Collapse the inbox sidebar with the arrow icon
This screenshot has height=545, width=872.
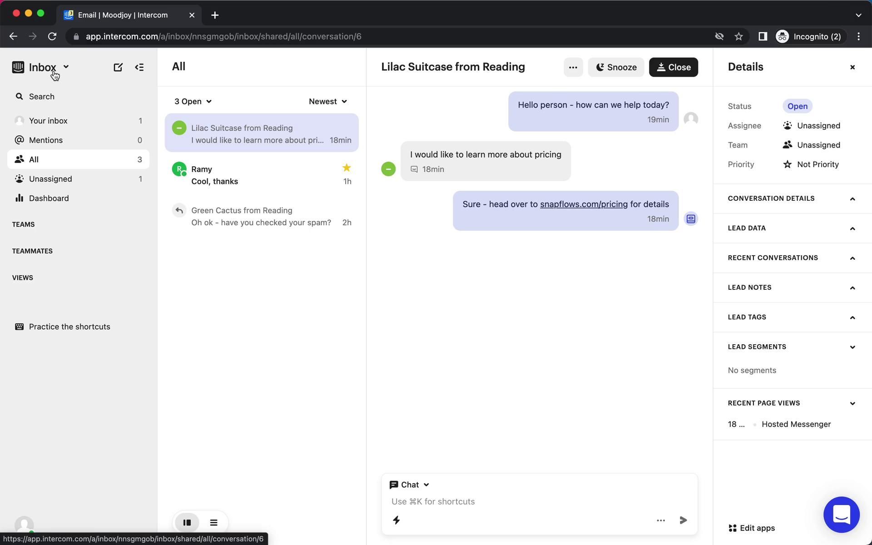139,67
